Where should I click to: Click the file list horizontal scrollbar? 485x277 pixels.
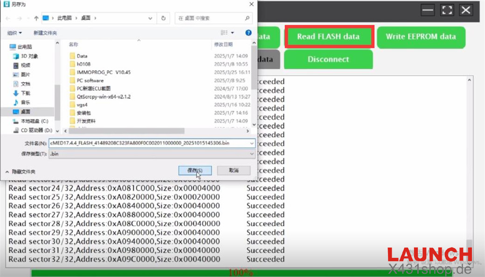140,131
